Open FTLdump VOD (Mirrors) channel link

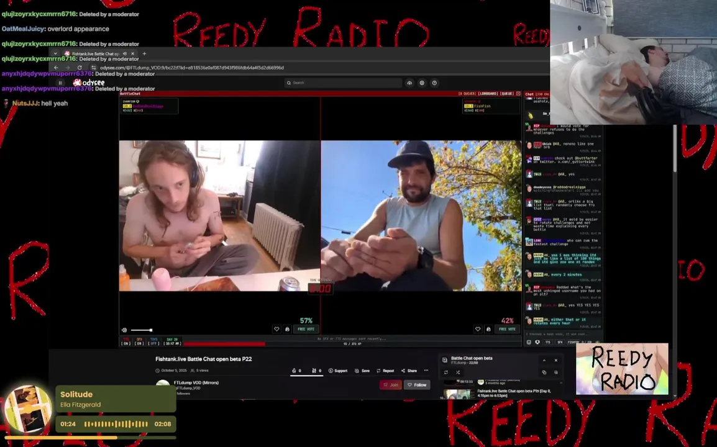[196, 382]
